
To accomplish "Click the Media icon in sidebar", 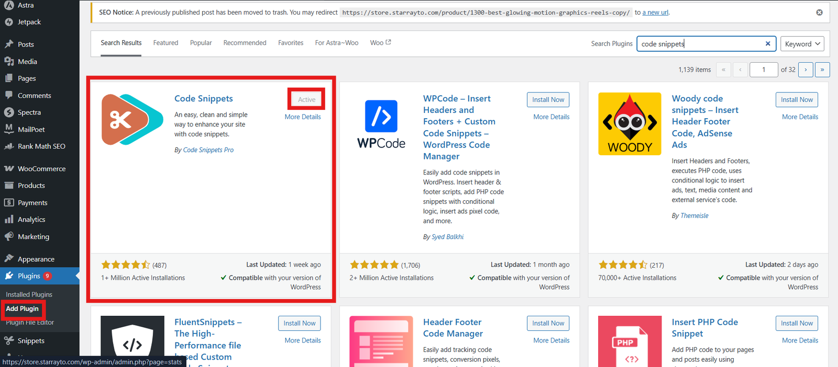I will click(9, 61).
